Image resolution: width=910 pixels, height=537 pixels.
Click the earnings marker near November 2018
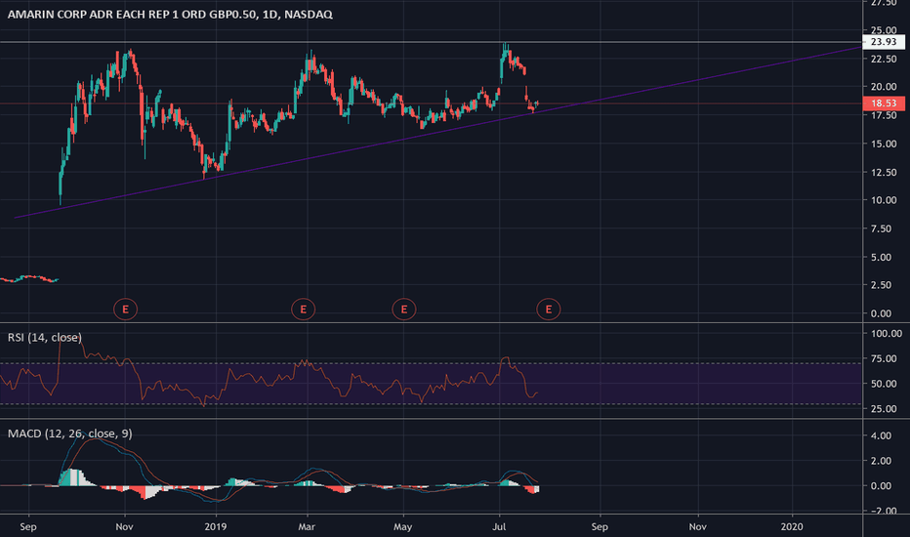click(125, 310)
